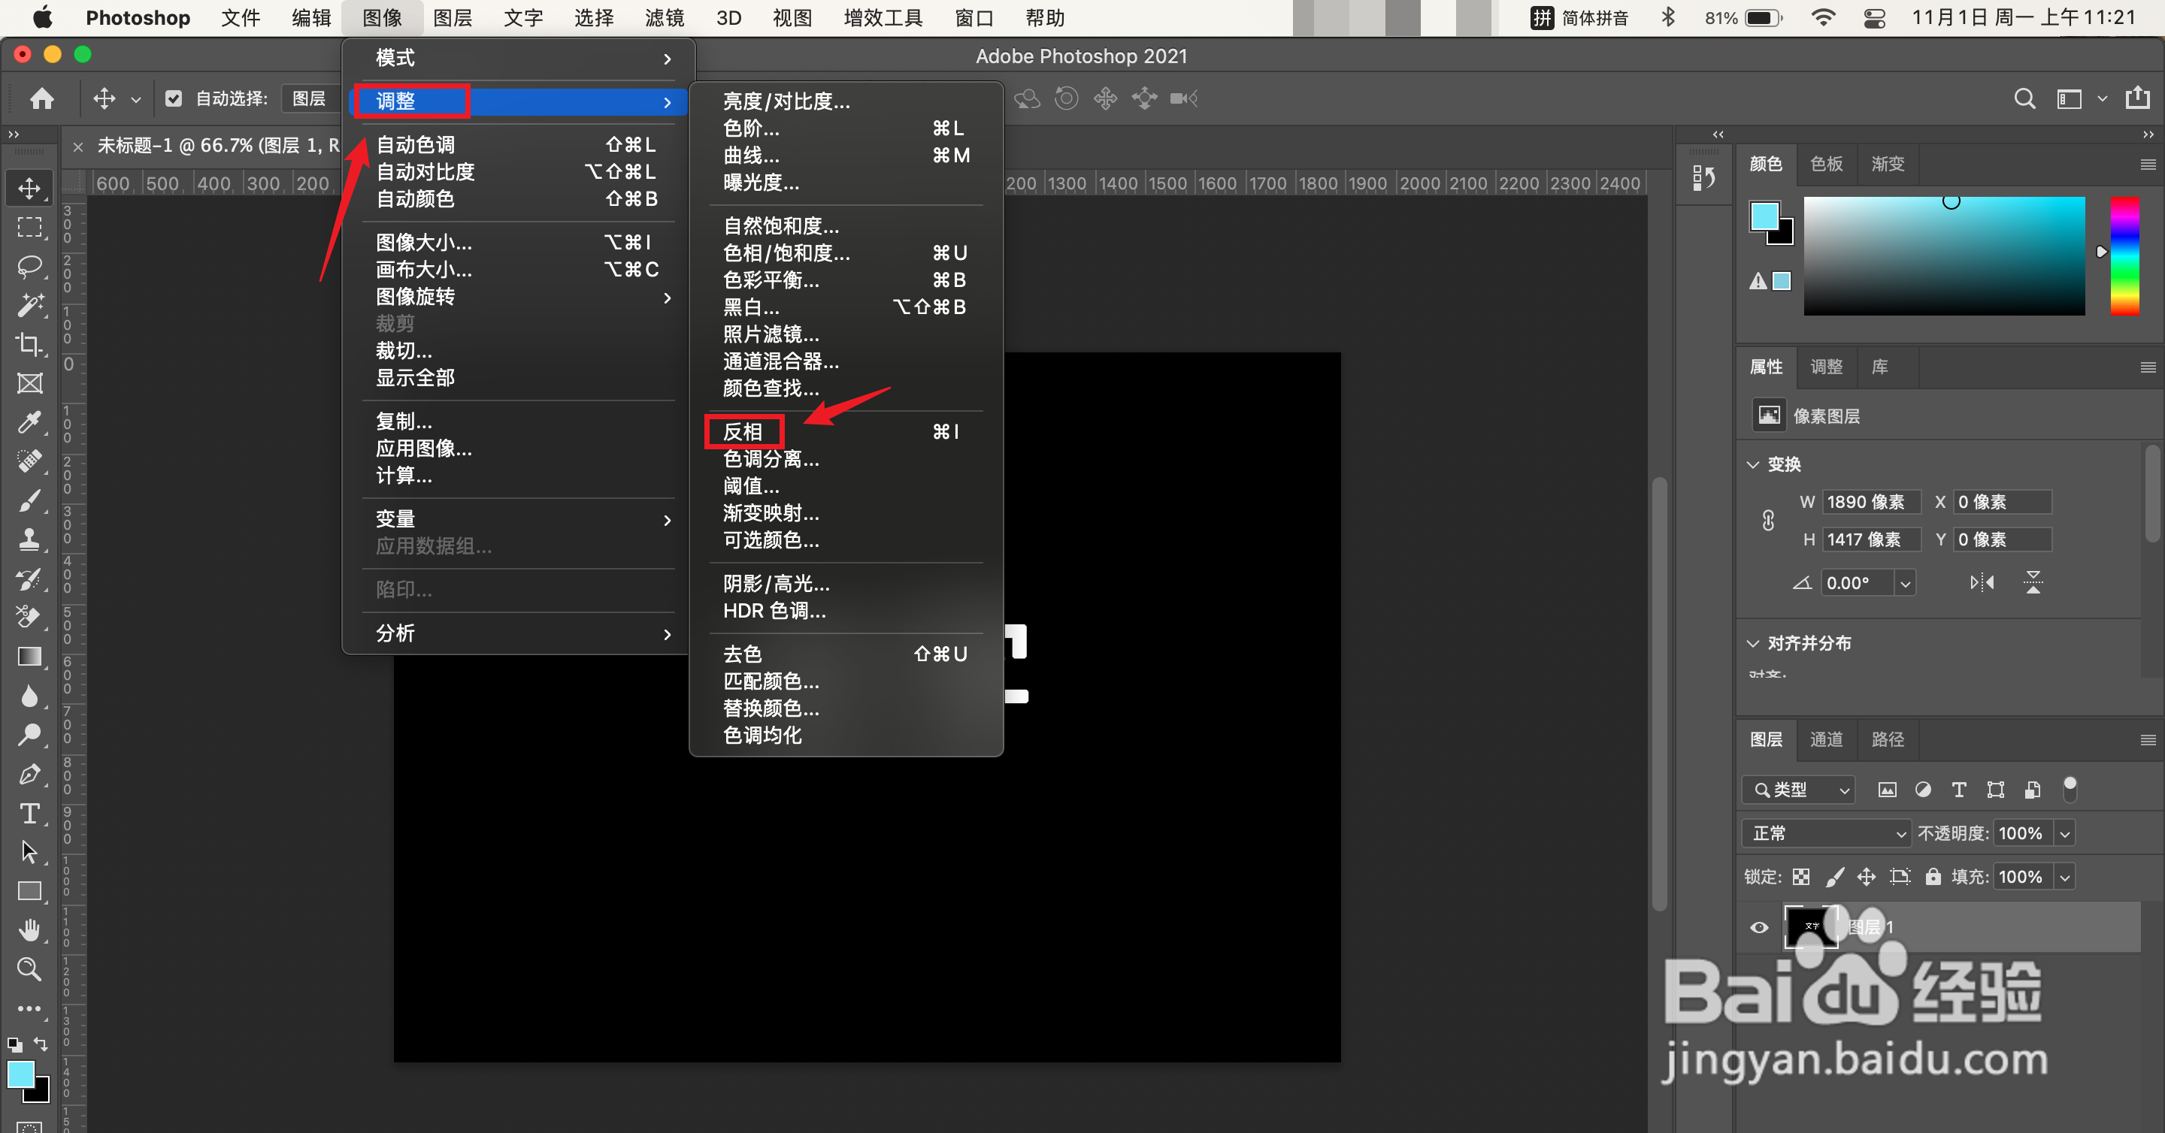Open the search magnifier icon top right
This screenshot has height=1133, width=2165.
pyautogui.click(x=2024, y=99)
